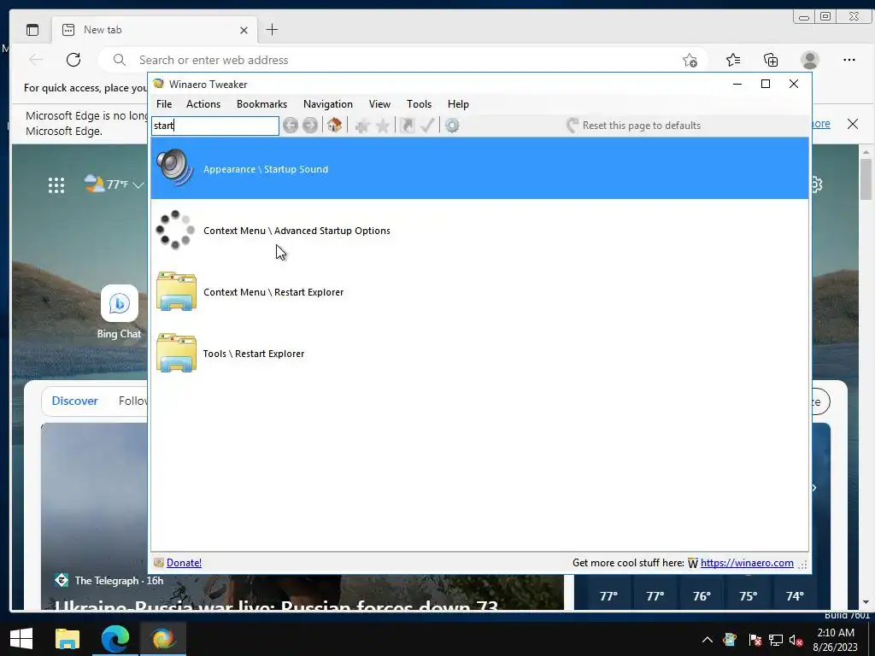
Task: Go to Winaero Tweaker home page icon
Action: pos(334,125)
